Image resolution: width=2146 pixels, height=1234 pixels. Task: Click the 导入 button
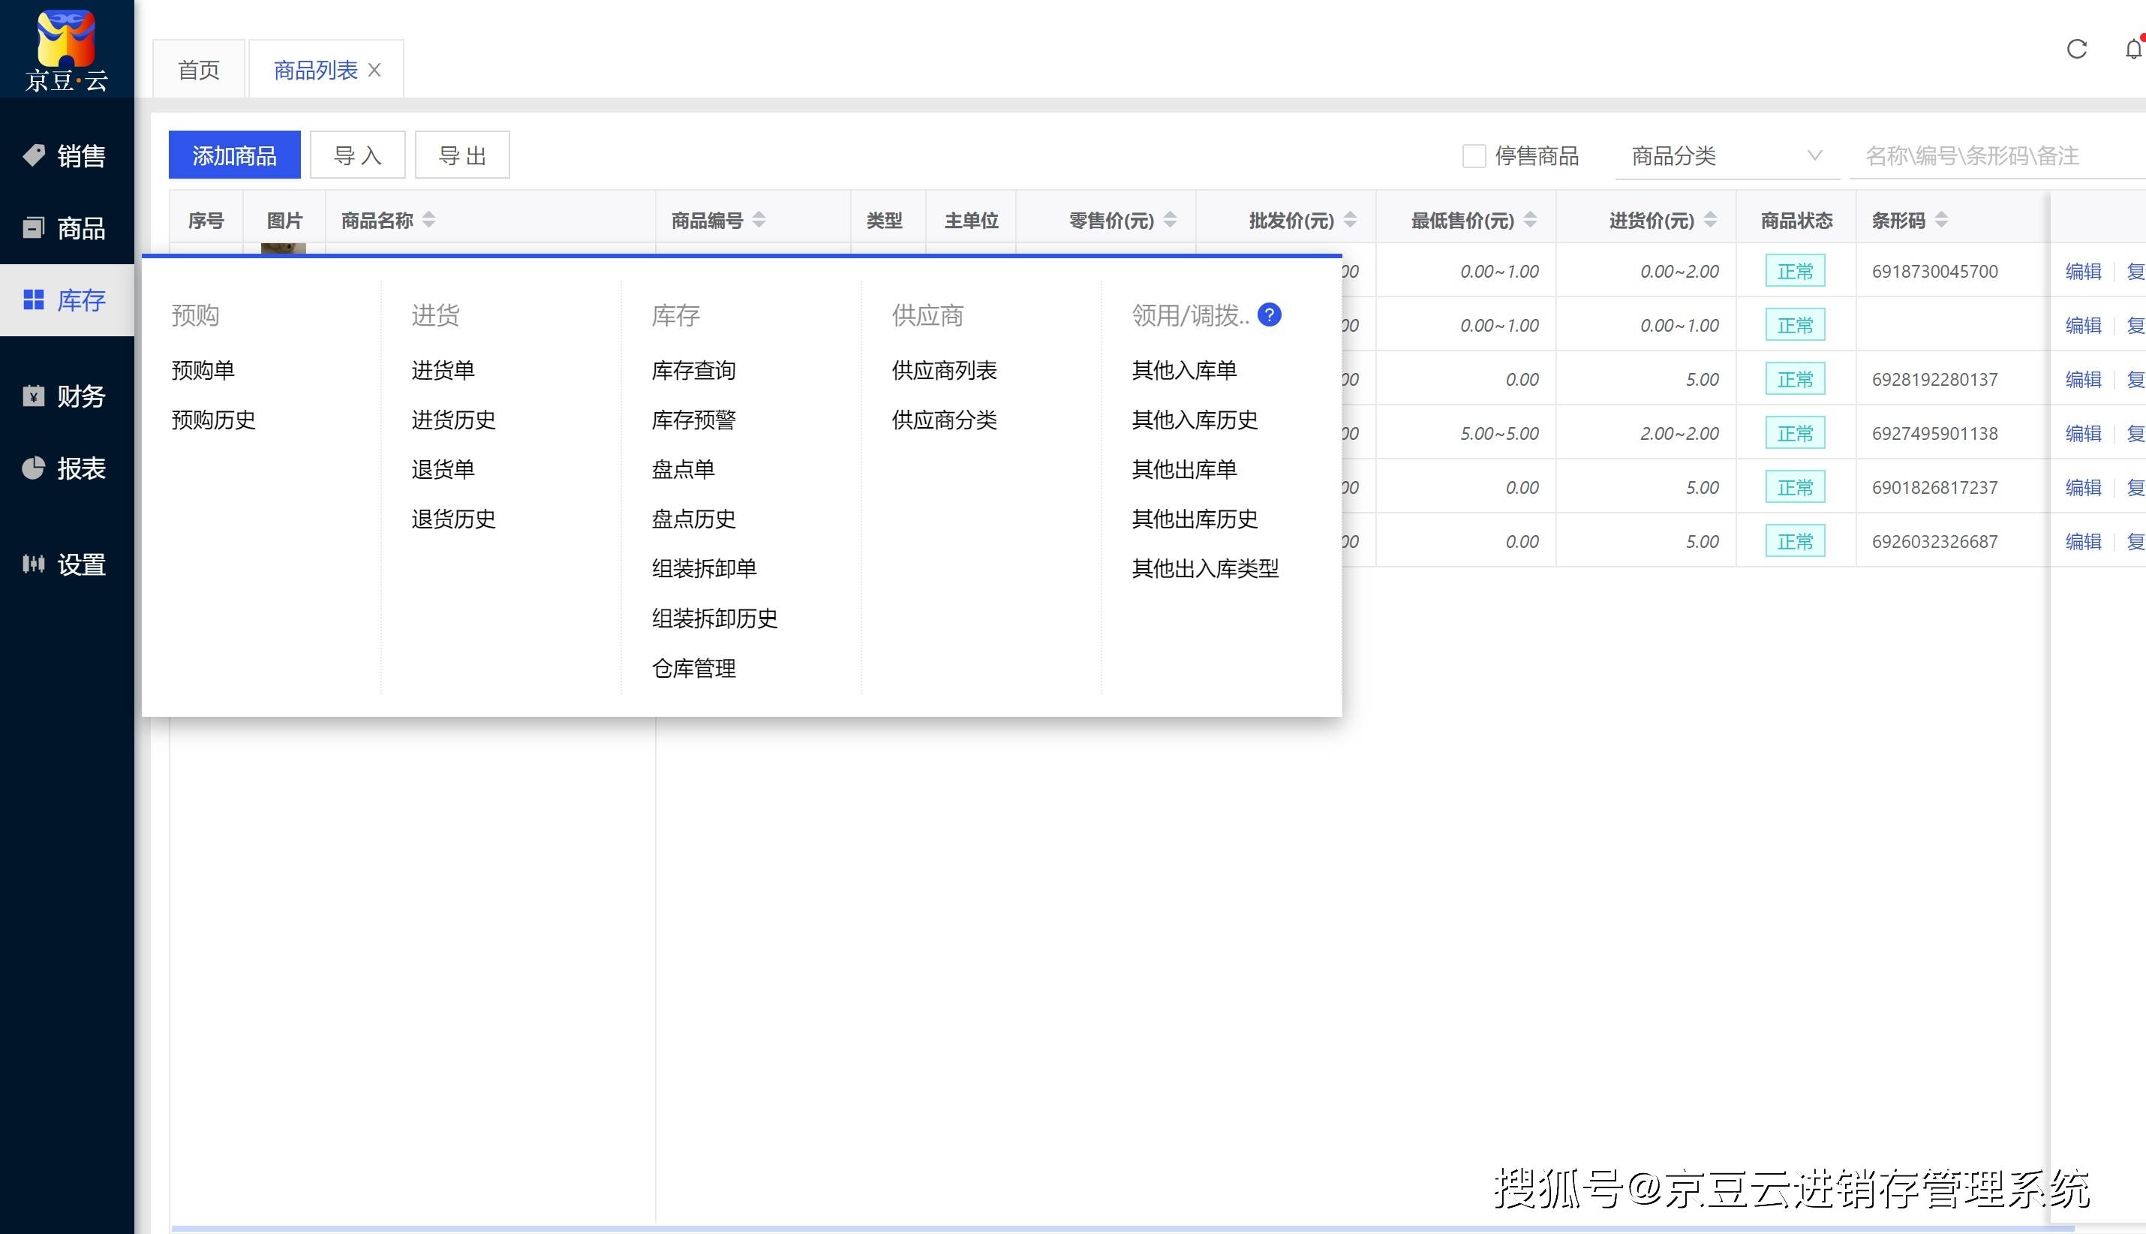357,155
